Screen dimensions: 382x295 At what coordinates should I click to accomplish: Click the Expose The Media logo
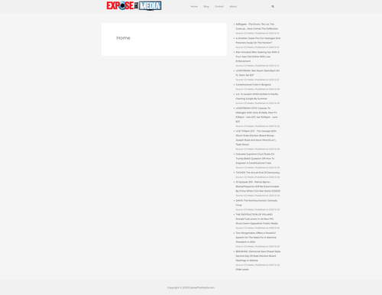[x=134, y=5]
